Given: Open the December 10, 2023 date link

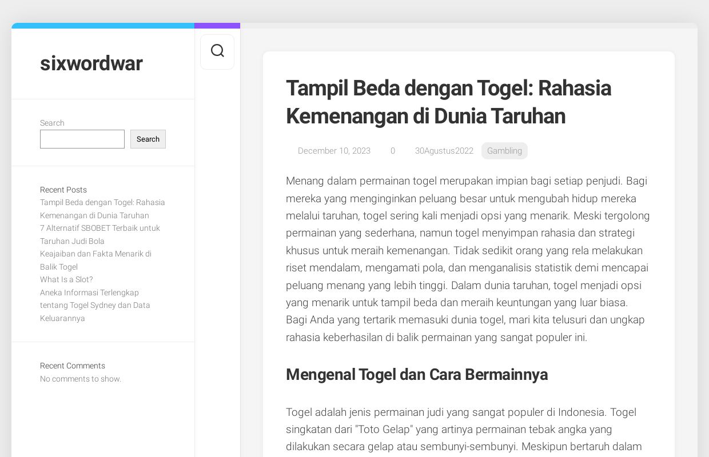Looking at the screenshot, I should [334, 151].
